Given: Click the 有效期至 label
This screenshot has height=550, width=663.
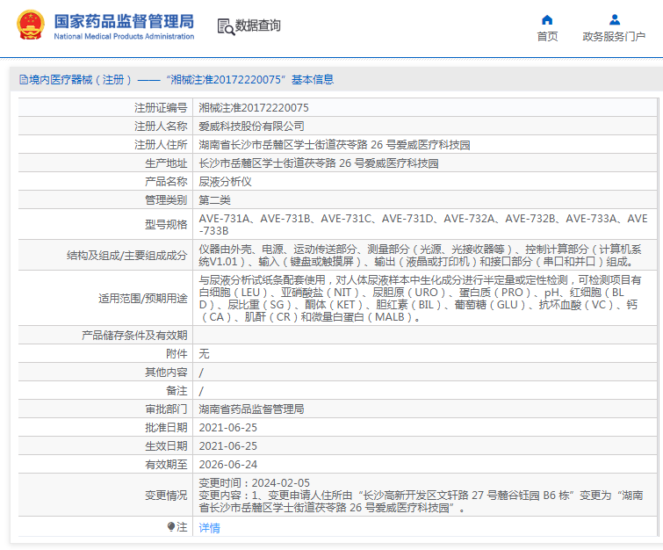Looking at the screenshot, I should click(x=166, y=465).
